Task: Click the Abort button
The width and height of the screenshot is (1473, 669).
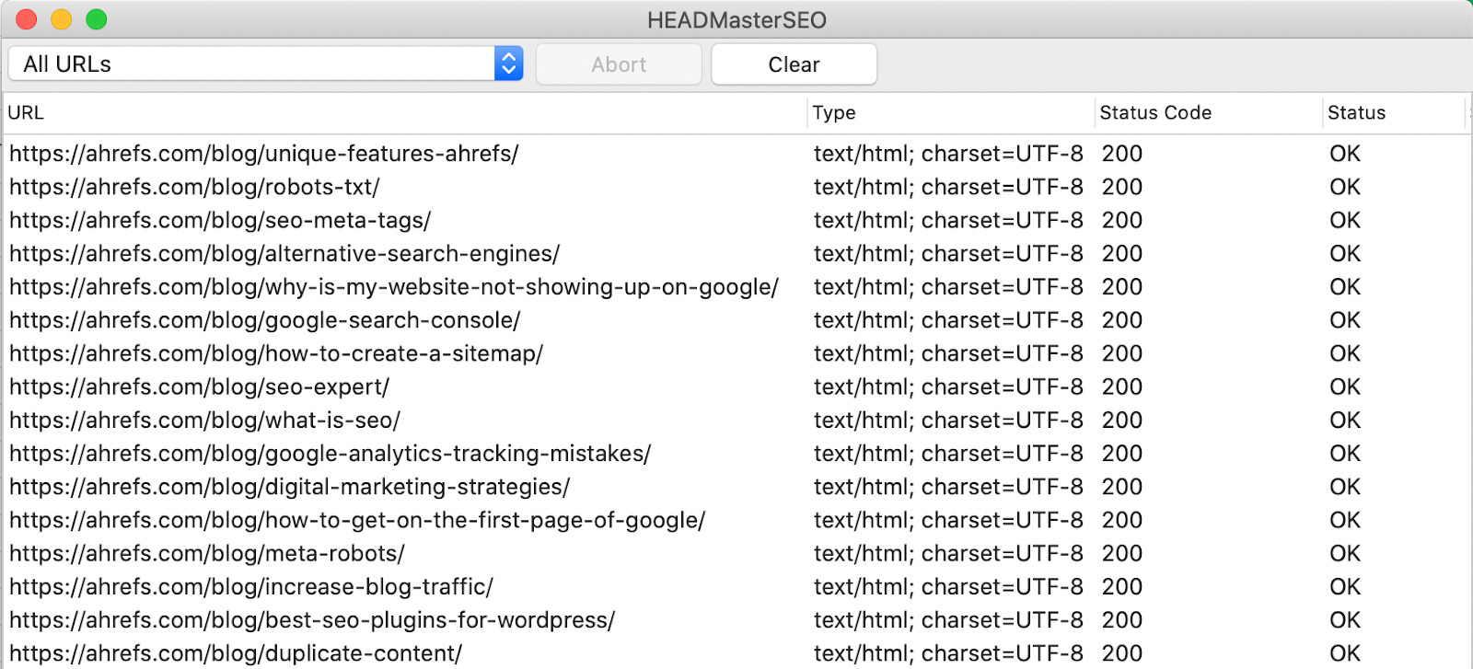Action: coord(619,64)
